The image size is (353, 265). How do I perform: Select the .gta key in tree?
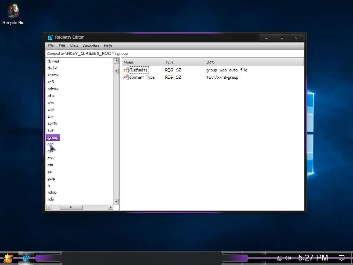(x=50, y=165)
